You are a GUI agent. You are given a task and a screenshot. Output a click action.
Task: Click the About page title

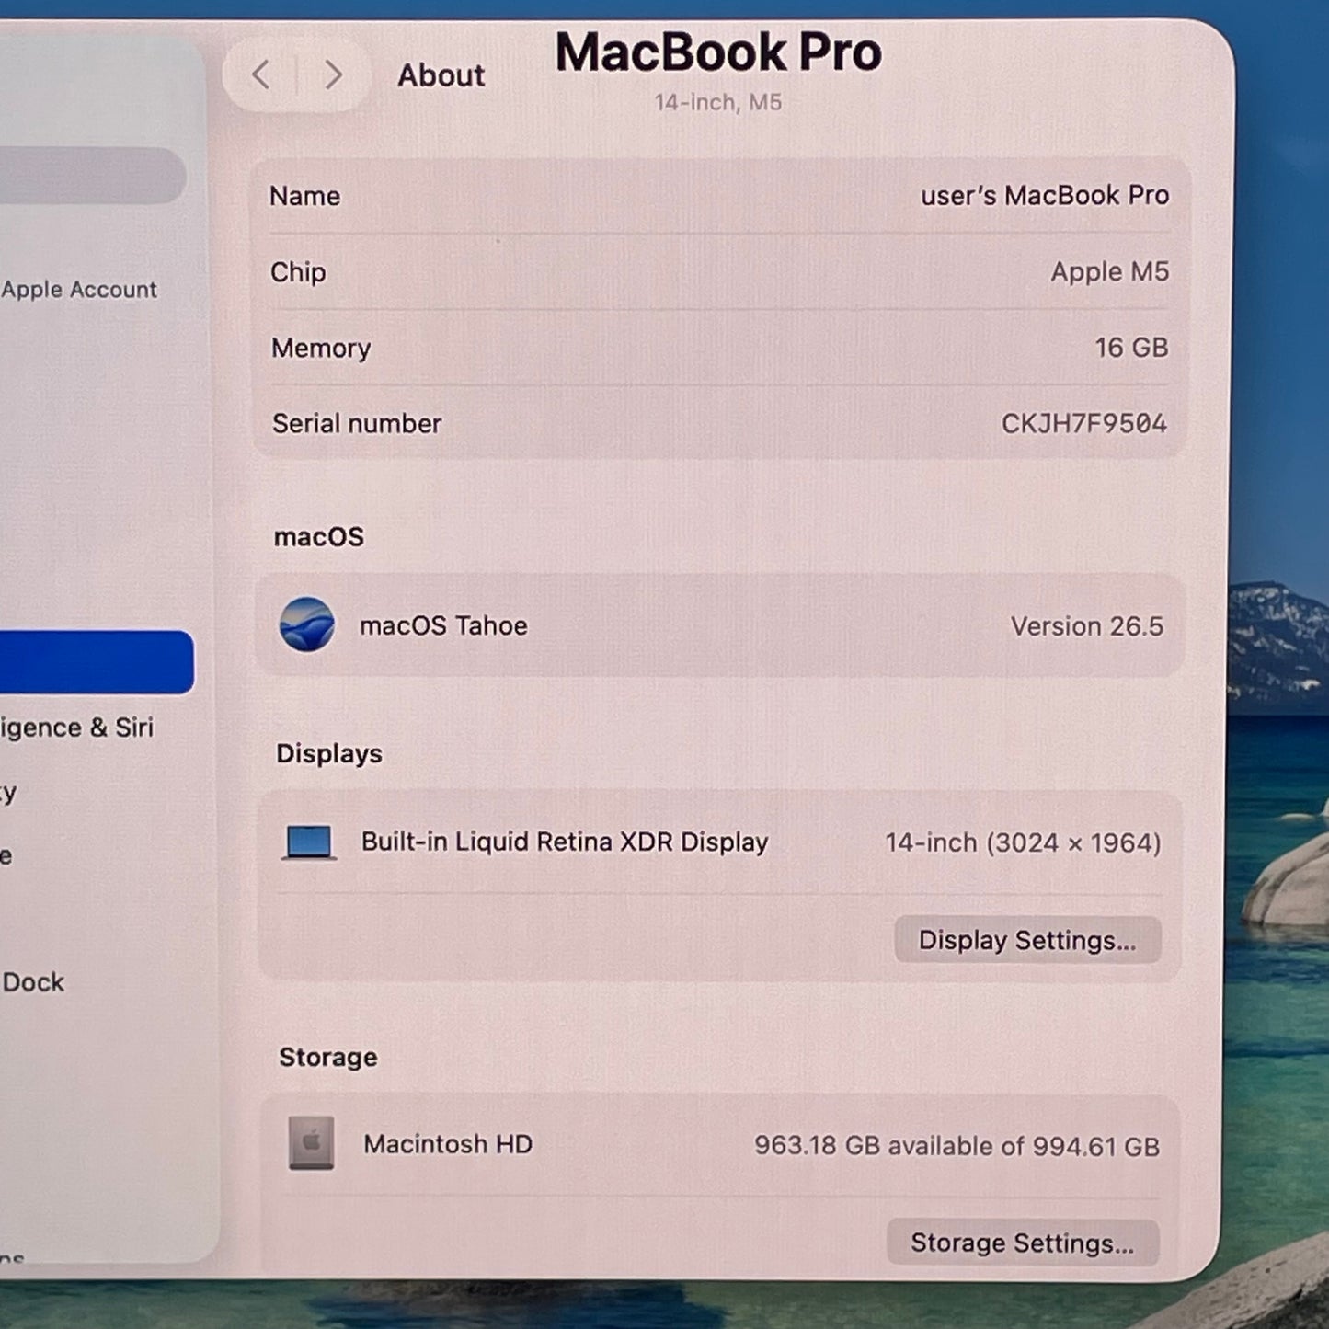441,75
